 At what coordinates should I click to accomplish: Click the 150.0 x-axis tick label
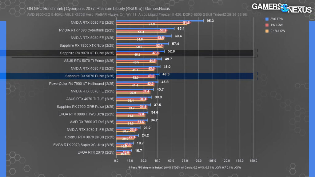[x=253, y=161]
